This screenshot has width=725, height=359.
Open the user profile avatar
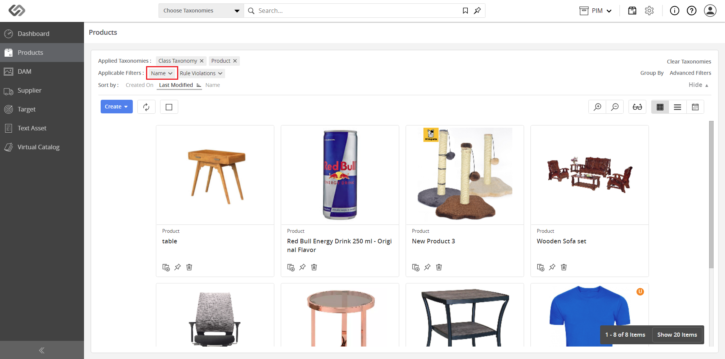(x=710, y=11)
